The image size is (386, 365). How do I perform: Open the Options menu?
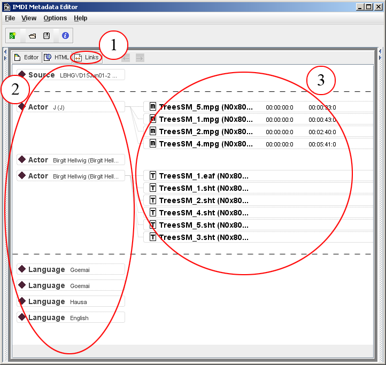pyautogui.click(x=55, y=18)
